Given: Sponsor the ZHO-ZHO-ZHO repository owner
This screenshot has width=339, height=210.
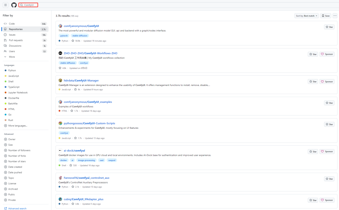Looking at the screenshot, I should (327, 54).
